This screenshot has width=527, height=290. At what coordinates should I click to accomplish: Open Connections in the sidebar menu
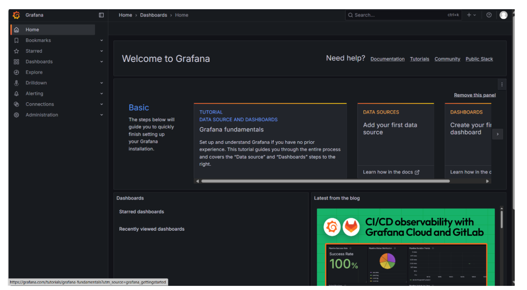[x=40, y=104]
